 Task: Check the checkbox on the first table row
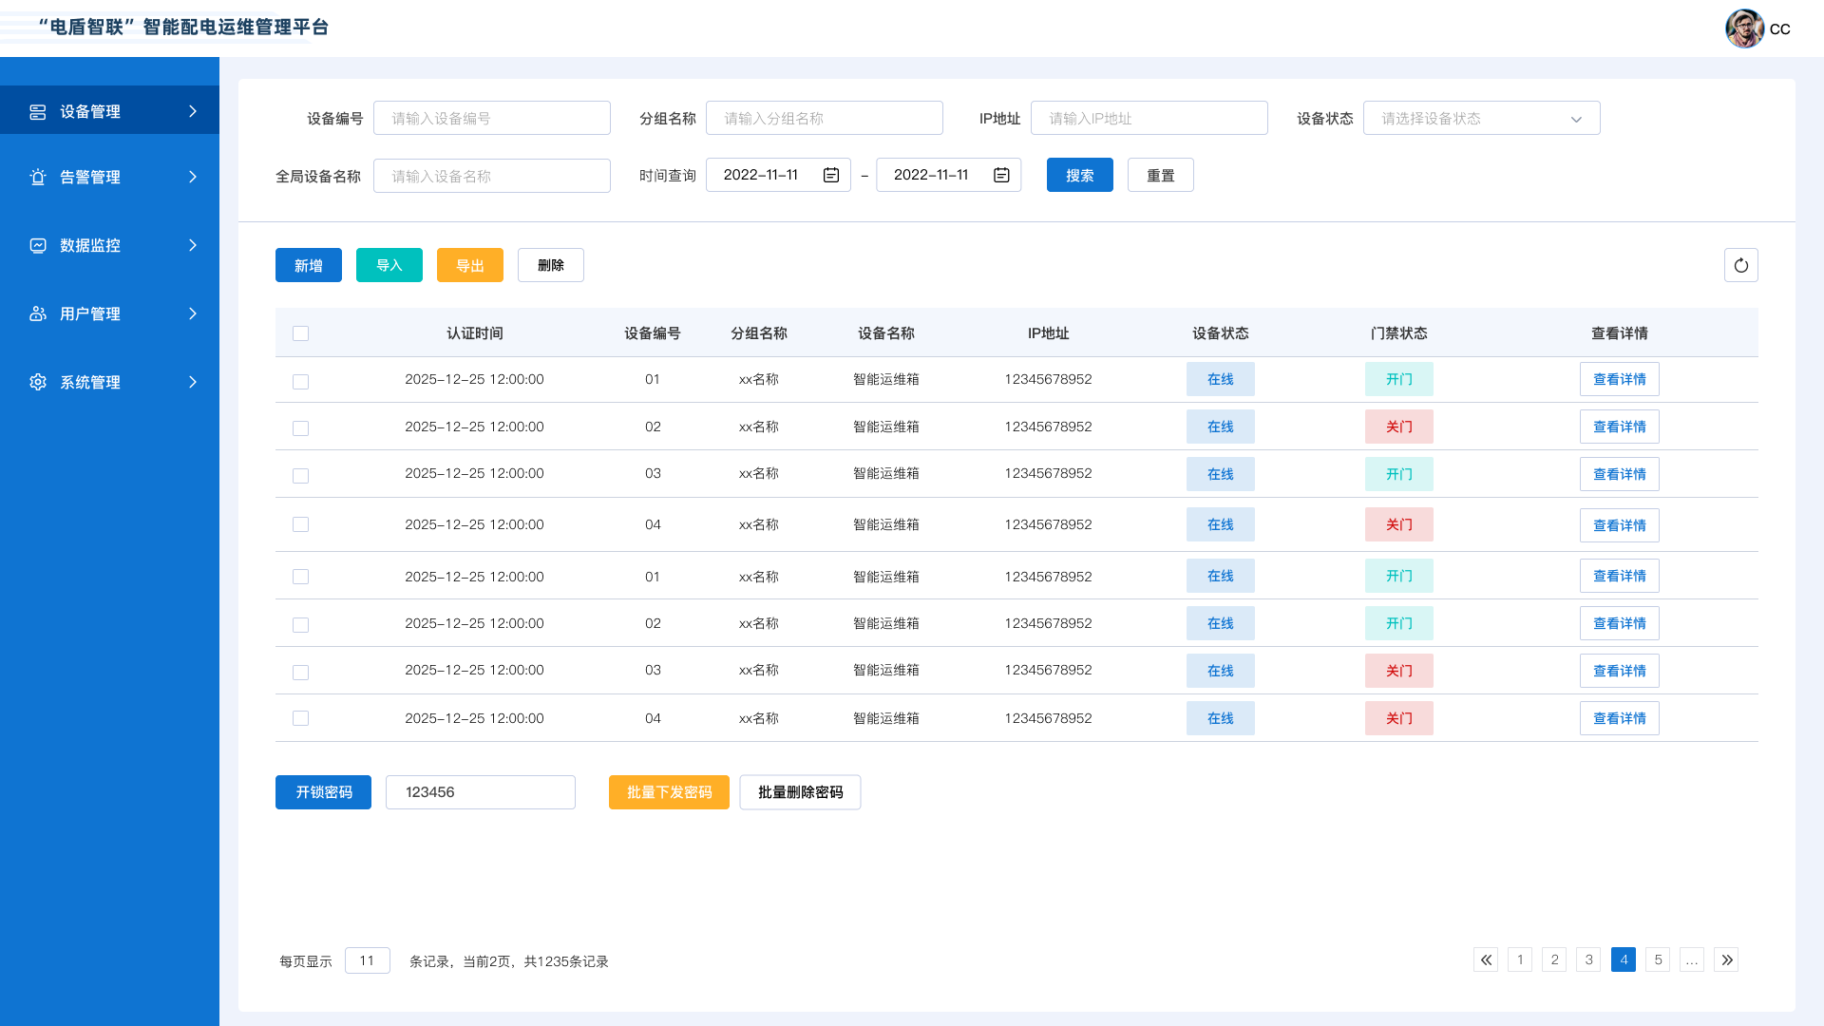pyautogui.click(x=300, y=381)
